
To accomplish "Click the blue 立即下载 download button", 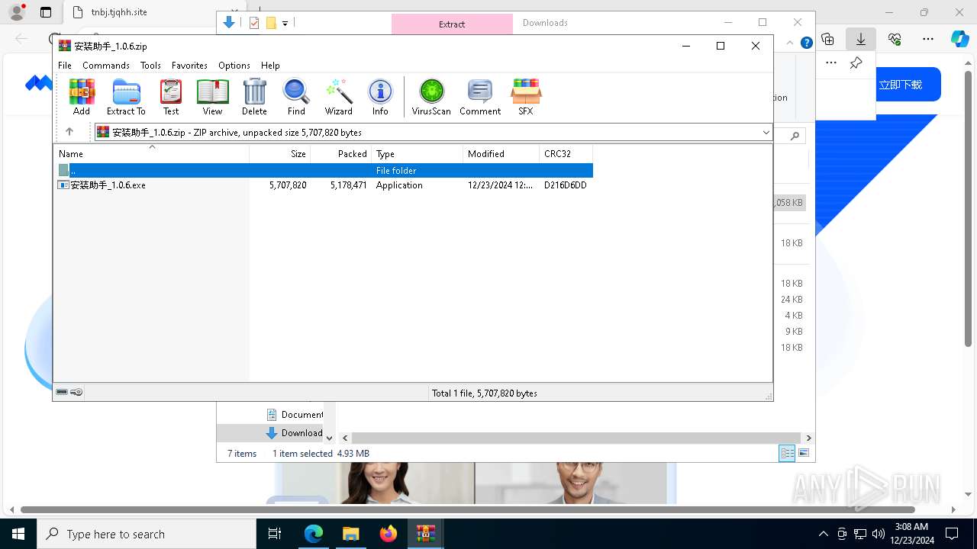I will [901, 85].
